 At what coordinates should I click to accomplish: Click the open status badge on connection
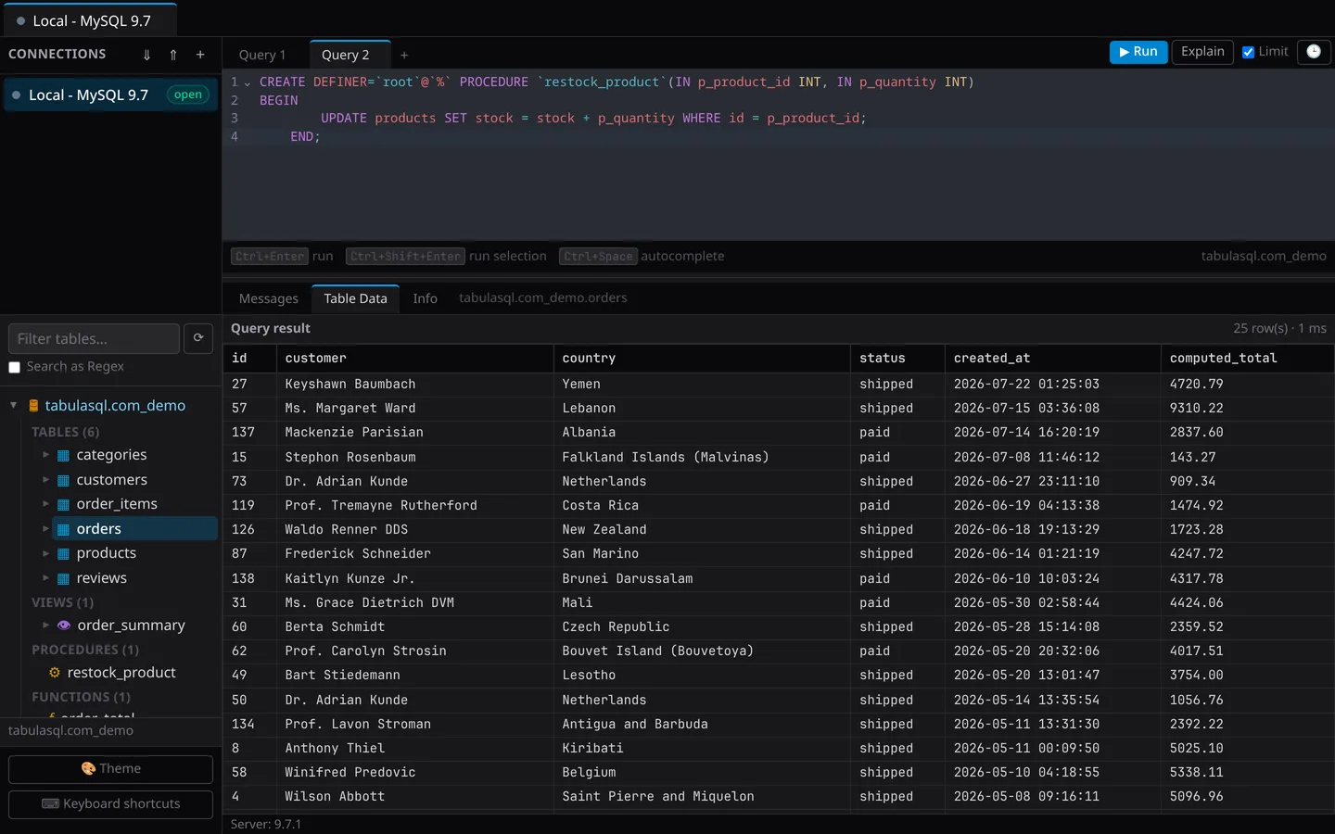click(188, 95)
